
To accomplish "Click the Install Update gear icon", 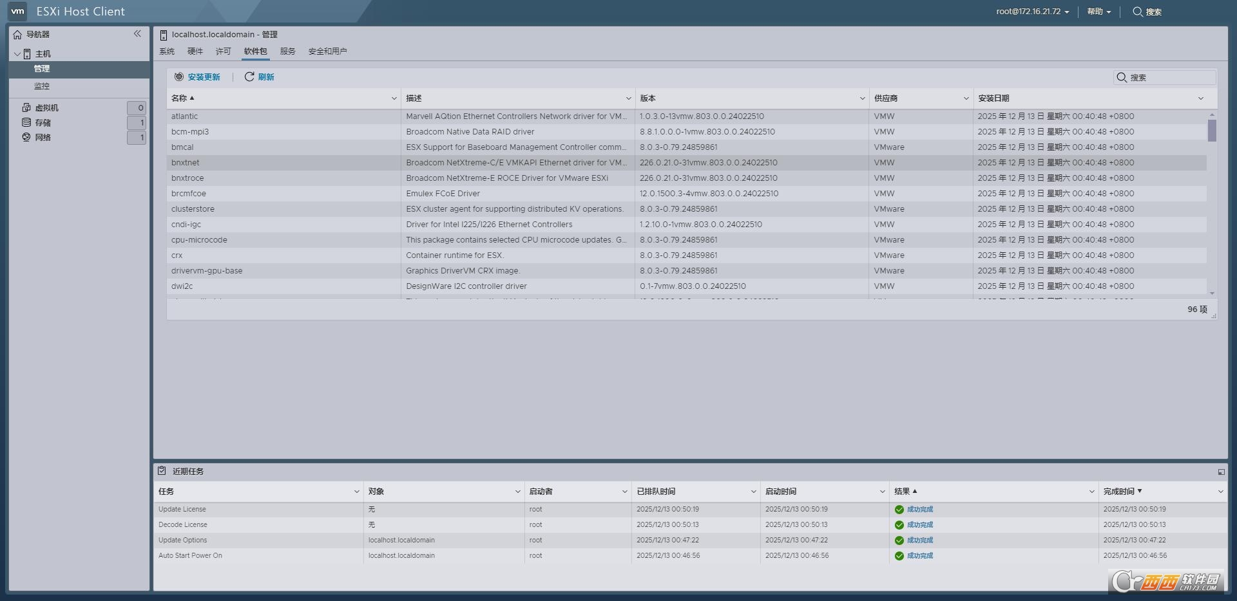I will [x=179, y=77].
